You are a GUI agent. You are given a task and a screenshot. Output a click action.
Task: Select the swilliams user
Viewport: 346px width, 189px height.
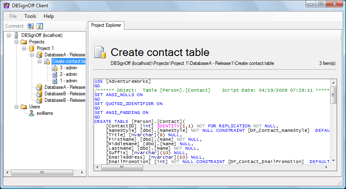(45, 113)
